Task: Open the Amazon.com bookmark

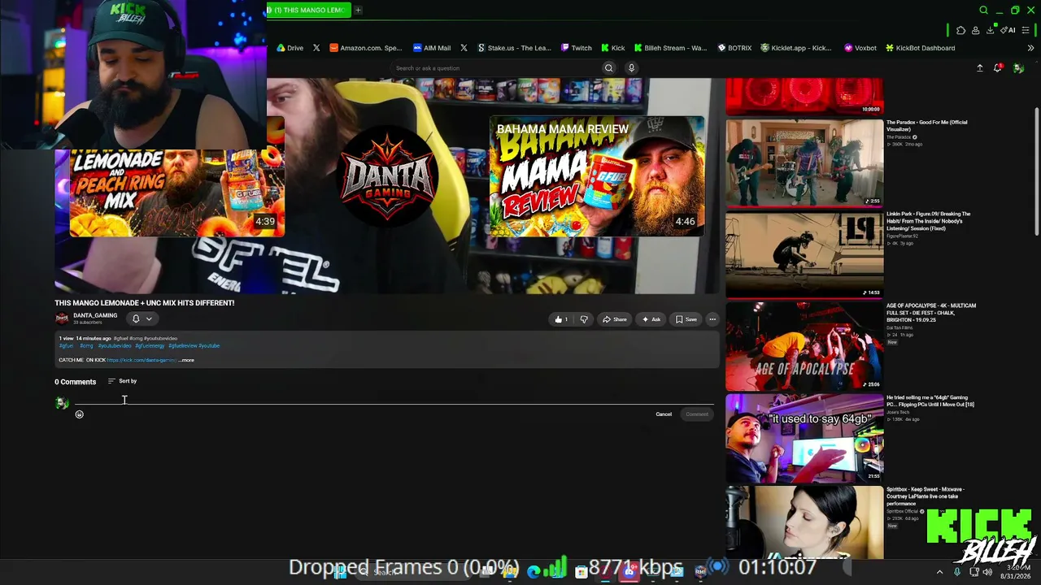Action: [366, 48]
